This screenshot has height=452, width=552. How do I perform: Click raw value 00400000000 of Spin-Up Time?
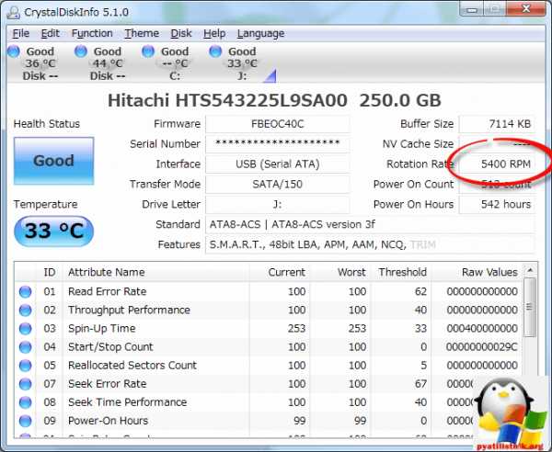click(x=482, y=328)
